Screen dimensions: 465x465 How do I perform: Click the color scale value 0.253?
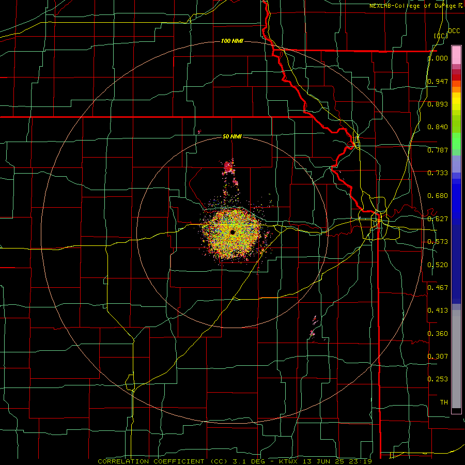(x=438, y=379)
